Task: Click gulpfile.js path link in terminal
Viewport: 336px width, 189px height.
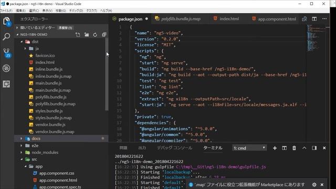Action: 221,167
